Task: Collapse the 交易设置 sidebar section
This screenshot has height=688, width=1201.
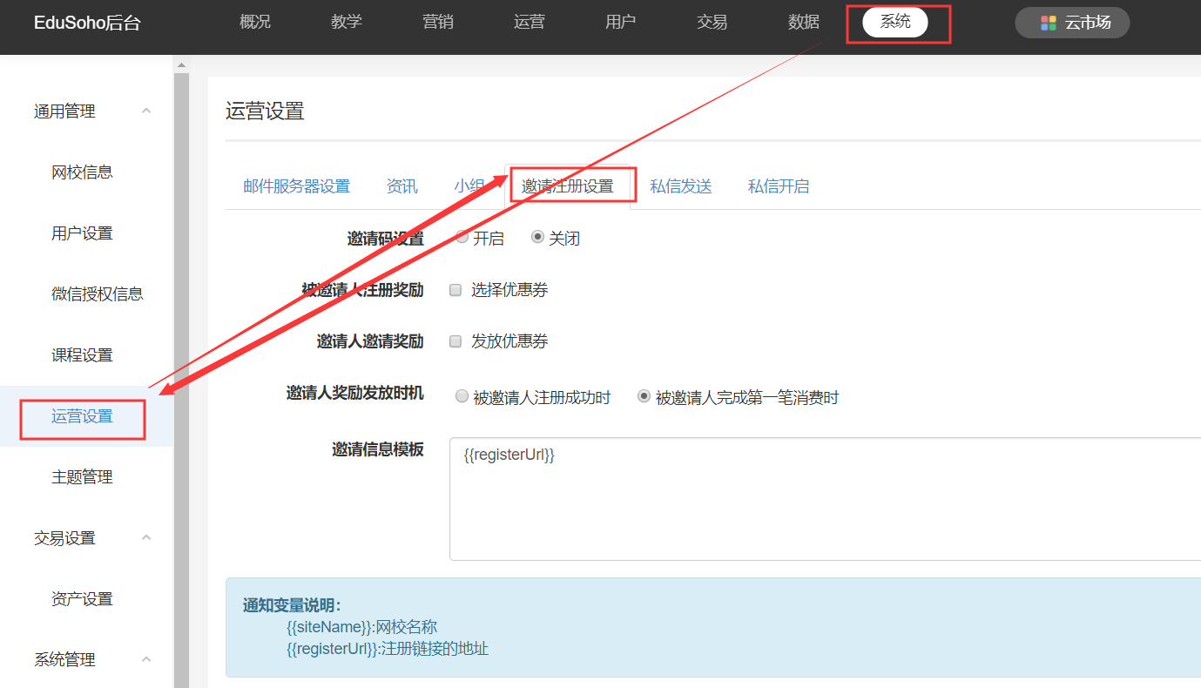Action: [146, 538]
